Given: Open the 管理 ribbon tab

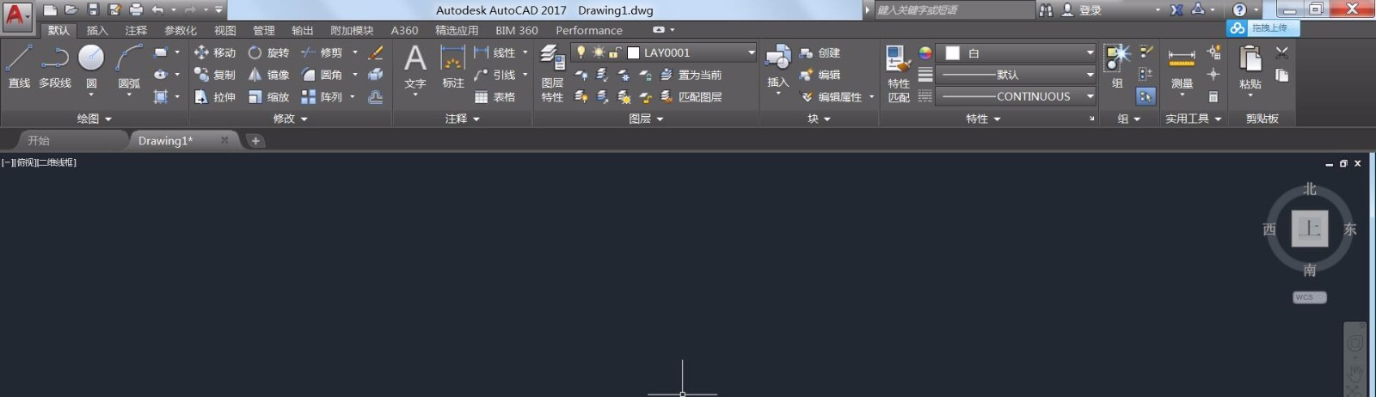Looking at the screenshot, I should click(x=264, y=30).
